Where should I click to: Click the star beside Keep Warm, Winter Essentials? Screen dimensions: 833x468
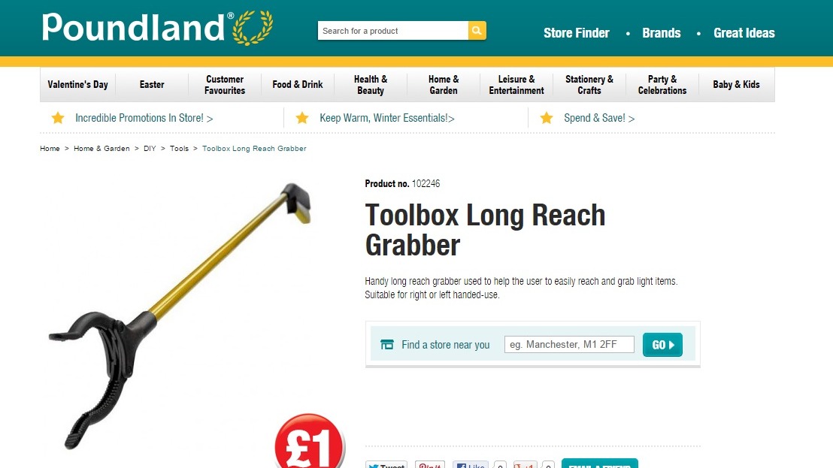point(302,118)
